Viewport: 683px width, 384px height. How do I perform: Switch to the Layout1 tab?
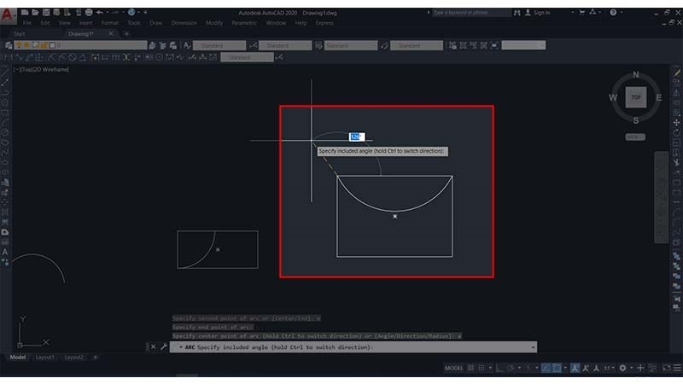[x=45, y=358]
